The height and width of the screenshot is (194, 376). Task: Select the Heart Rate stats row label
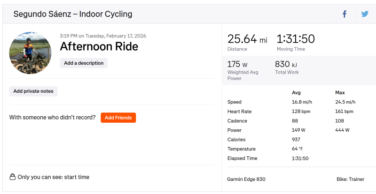point(239,112)
